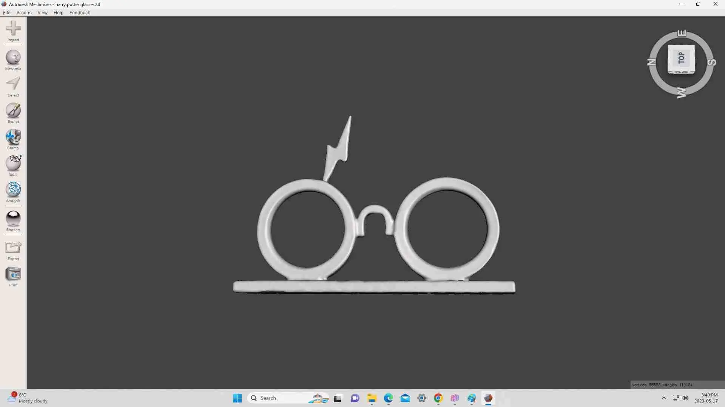
Task: Open the Print view
Action: tap(13, 277)
